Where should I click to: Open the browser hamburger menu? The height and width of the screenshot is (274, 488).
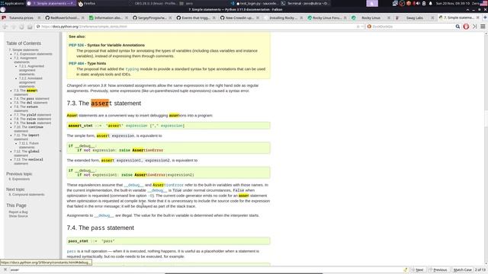483,27
